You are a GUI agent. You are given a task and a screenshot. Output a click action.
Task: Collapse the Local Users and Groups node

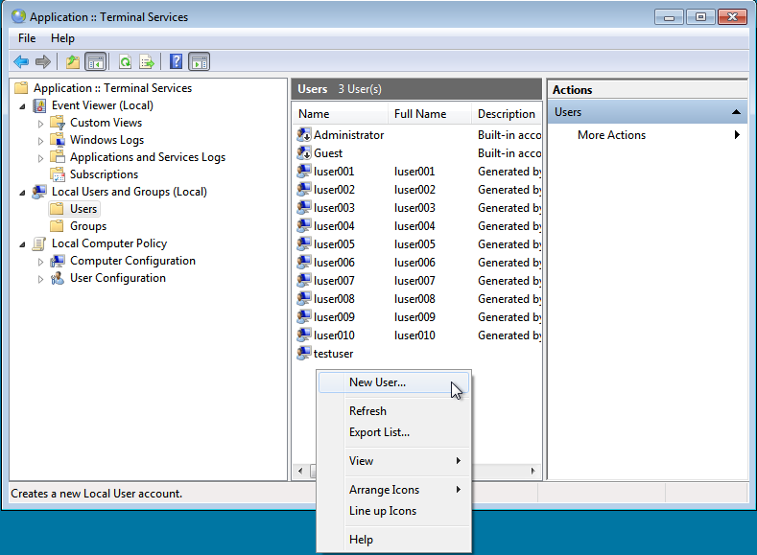point(22,193)
